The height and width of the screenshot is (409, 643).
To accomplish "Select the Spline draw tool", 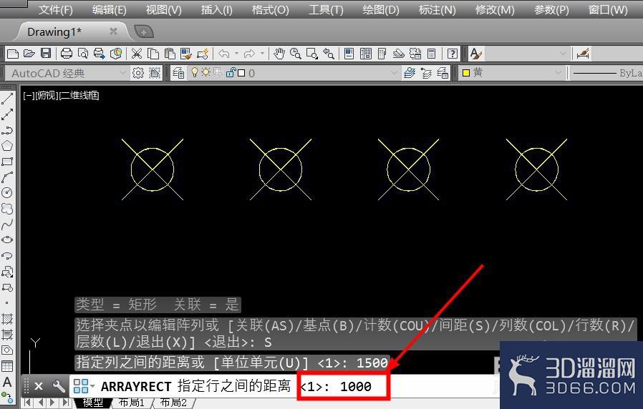I will [x=7, y=224].
